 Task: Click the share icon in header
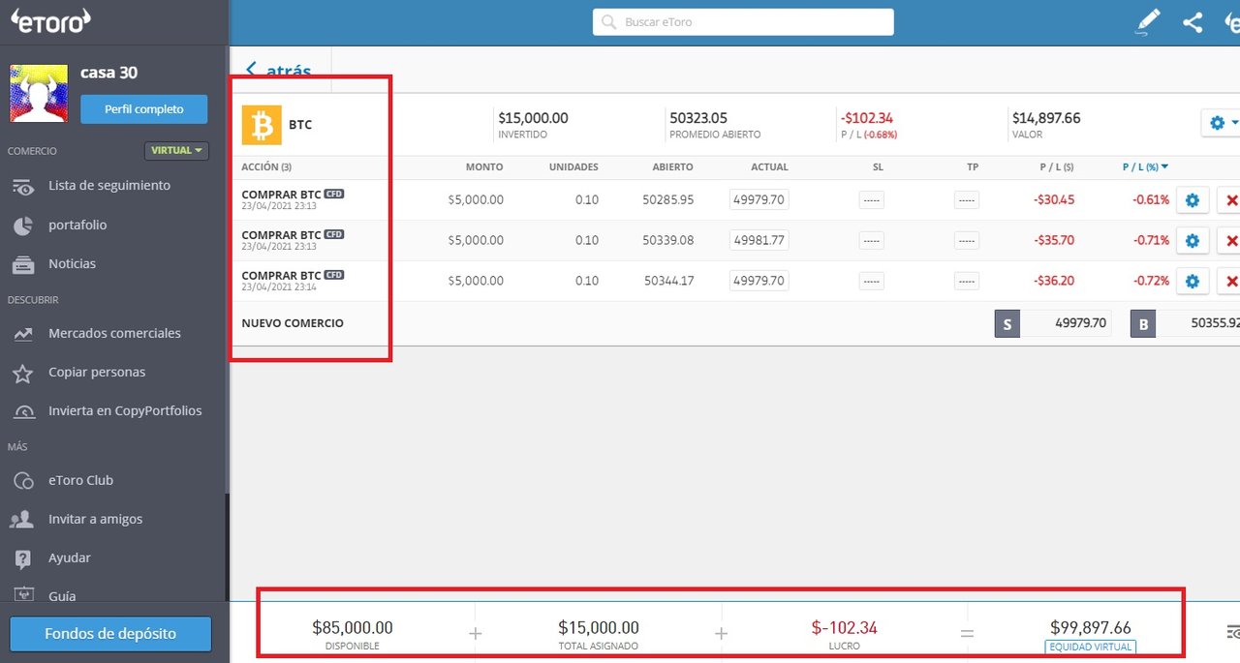(x=1193, y=21)
